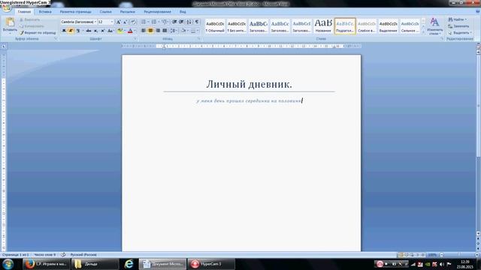Click the Decrease Indent icon
This screenshot has width=481, height=270.
click(174, 22)
